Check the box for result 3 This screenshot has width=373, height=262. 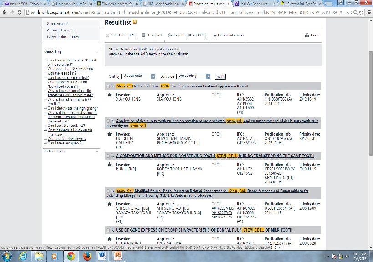[x=108, y=156]
